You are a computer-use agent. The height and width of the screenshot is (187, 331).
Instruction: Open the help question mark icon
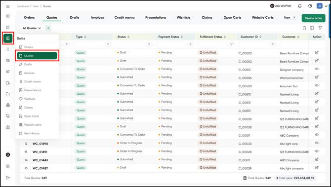[310, 6]
